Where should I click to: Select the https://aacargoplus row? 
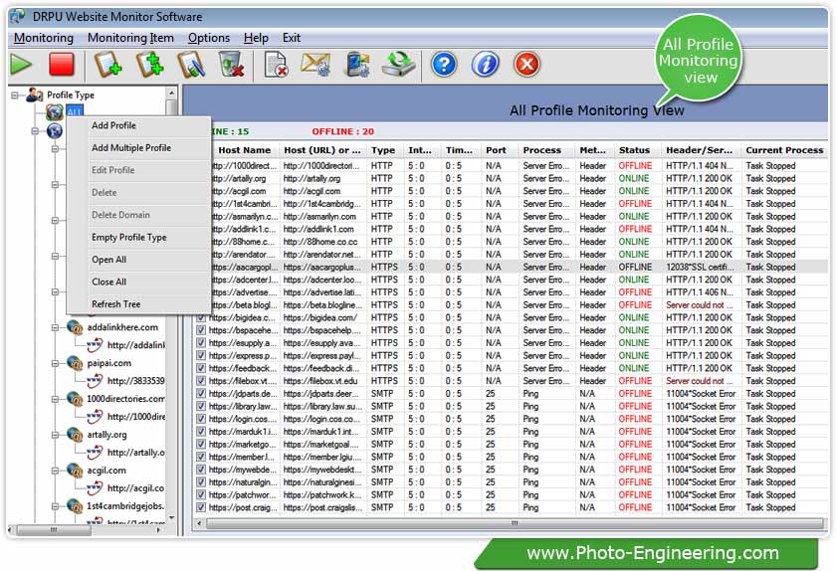(x=510, y=267)
